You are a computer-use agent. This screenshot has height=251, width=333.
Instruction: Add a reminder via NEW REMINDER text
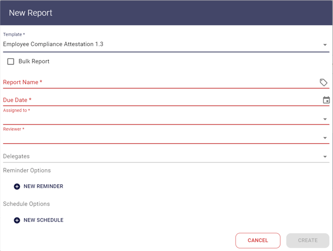point(44,186)
